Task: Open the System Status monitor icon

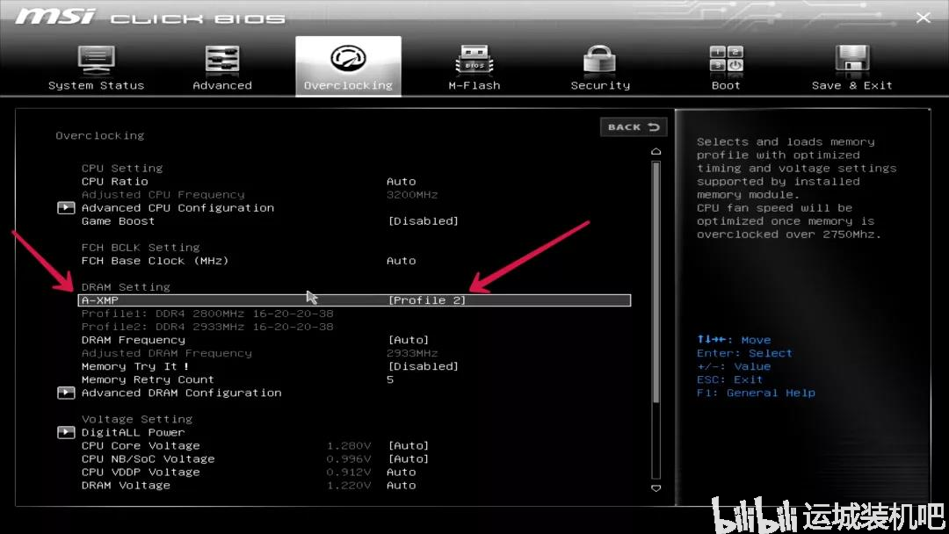Action: tap(97, 59)
